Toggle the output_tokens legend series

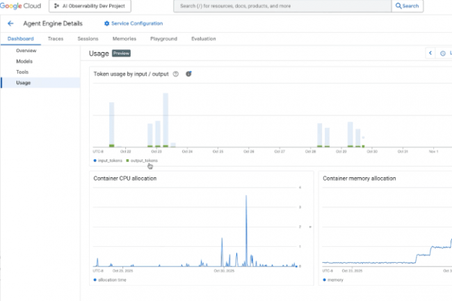pos(142,160)
